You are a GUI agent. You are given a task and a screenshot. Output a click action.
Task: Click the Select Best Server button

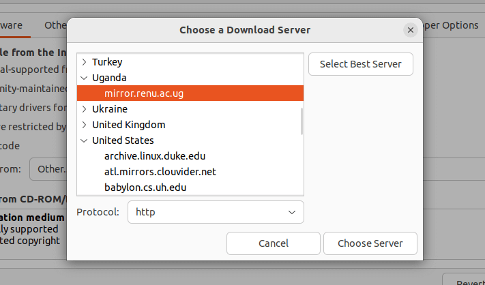(x=360, y=65)
